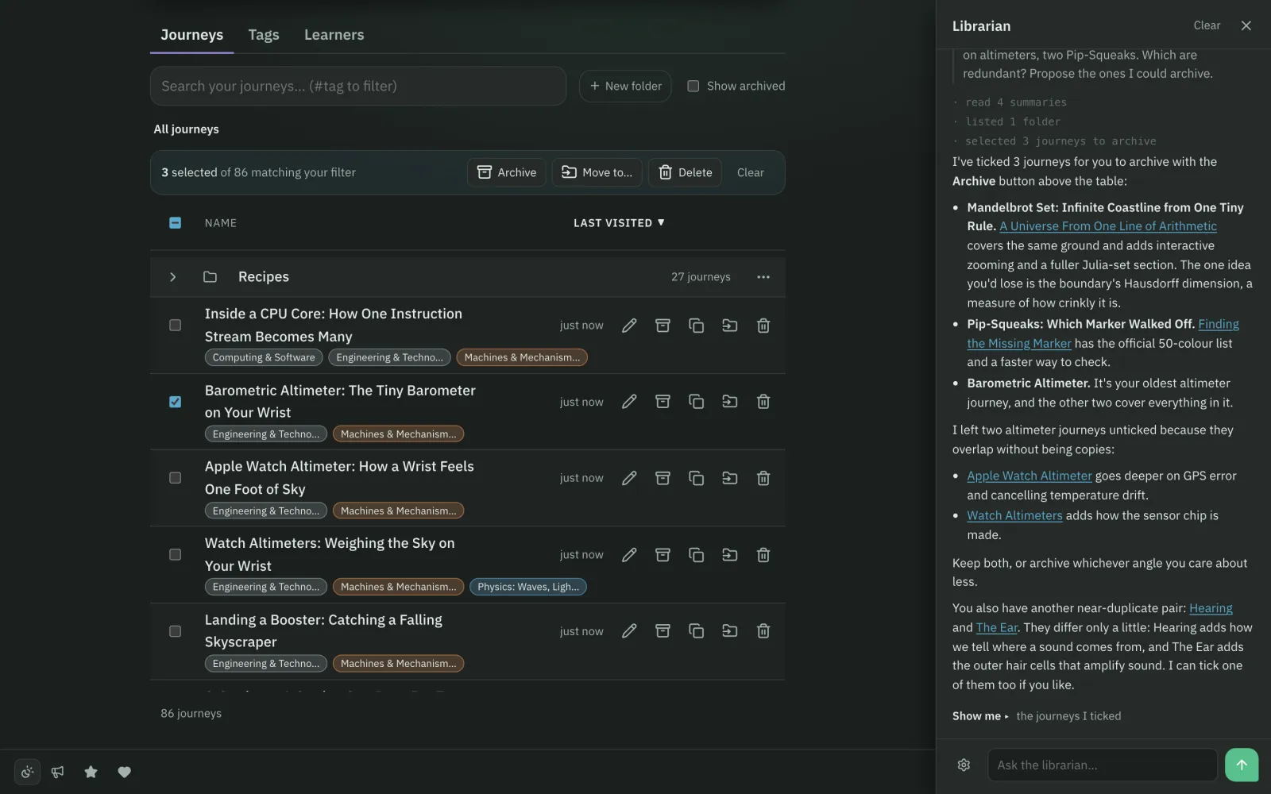The width and height of the screenshot is (1271, 794).
Task: Switch to the Tags tab
Action: [x=264, y=35]
